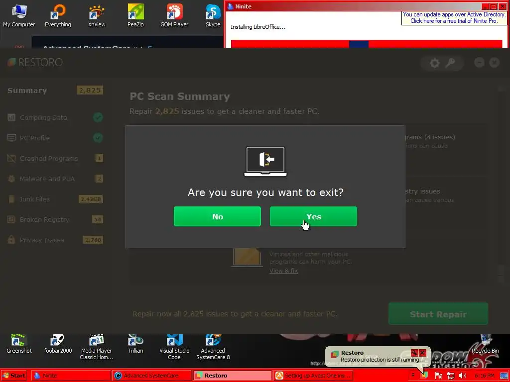Click the Start Repair button
The image size is (510, 382).
click(x=438, y=314)
